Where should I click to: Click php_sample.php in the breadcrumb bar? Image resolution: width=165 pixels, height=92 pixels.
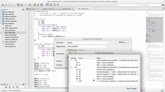point(15,90)
